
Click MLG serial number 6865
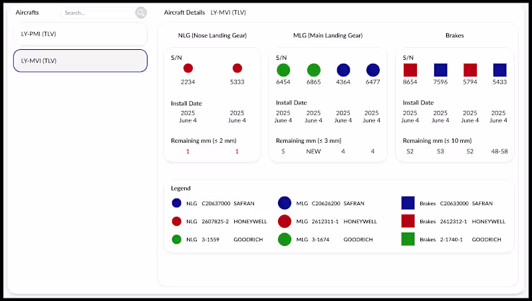tap(313, 82)
